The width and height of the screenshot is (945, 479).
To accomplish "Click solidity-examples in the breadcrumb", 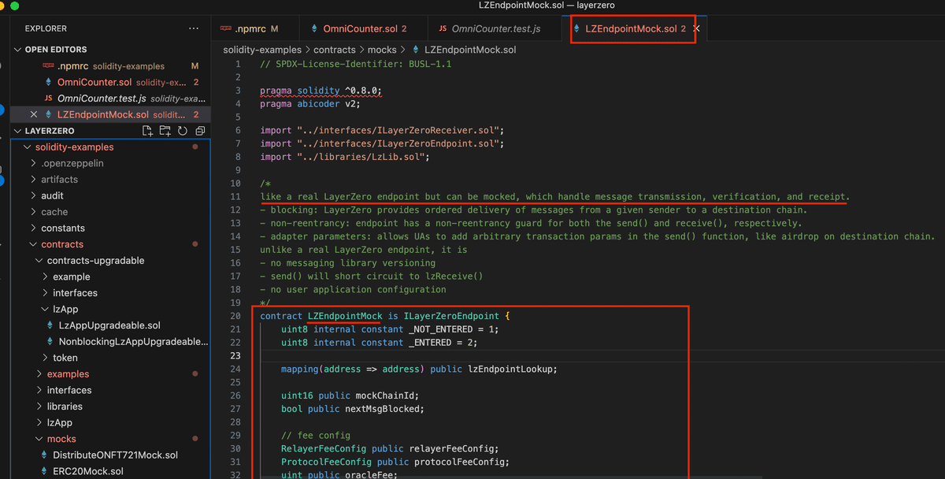I will click(262, 50).
